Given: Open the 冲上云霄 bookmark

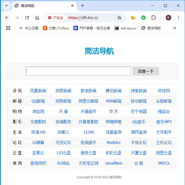Looking at the screenshot, I should tap(29, 28).
